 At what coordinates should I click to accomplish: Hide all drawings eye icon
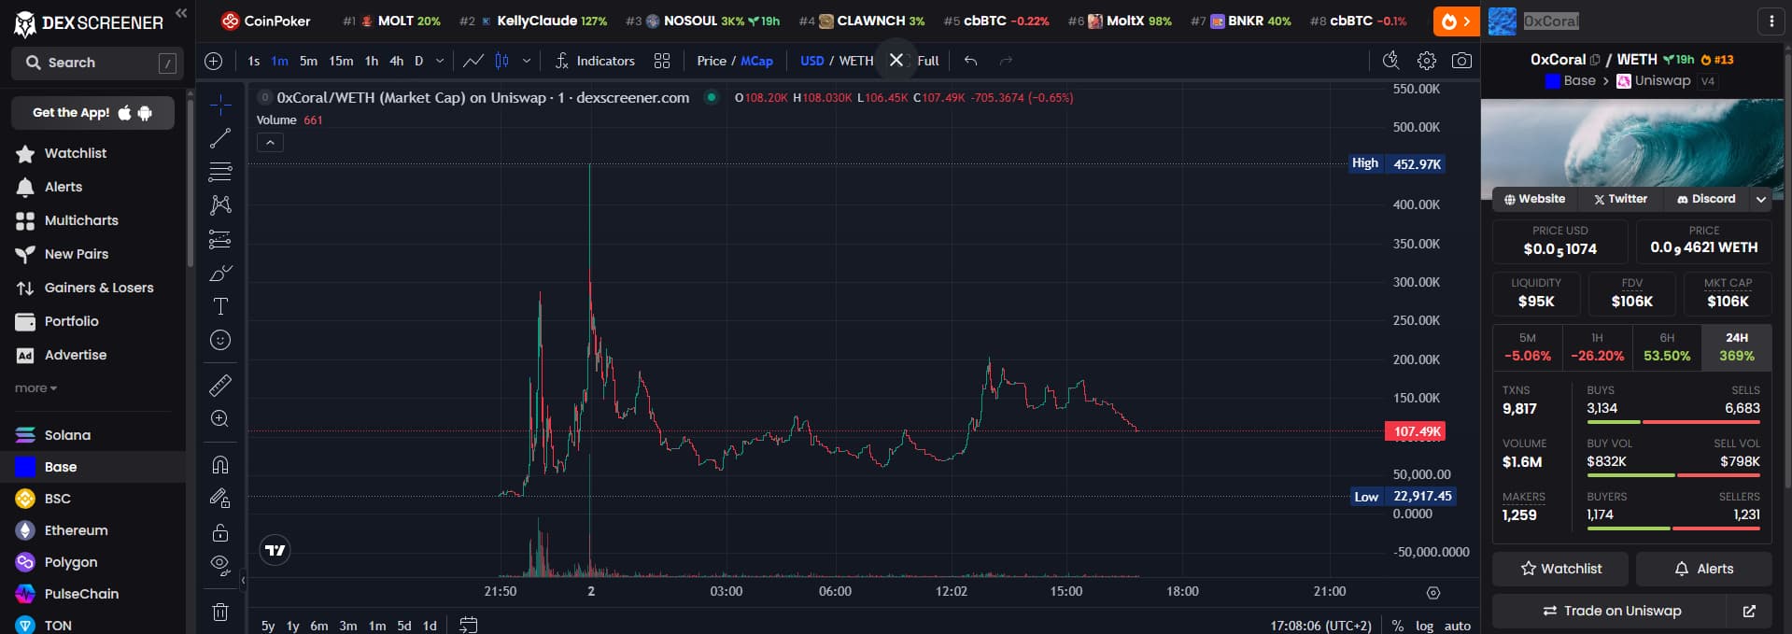[220, 565]
